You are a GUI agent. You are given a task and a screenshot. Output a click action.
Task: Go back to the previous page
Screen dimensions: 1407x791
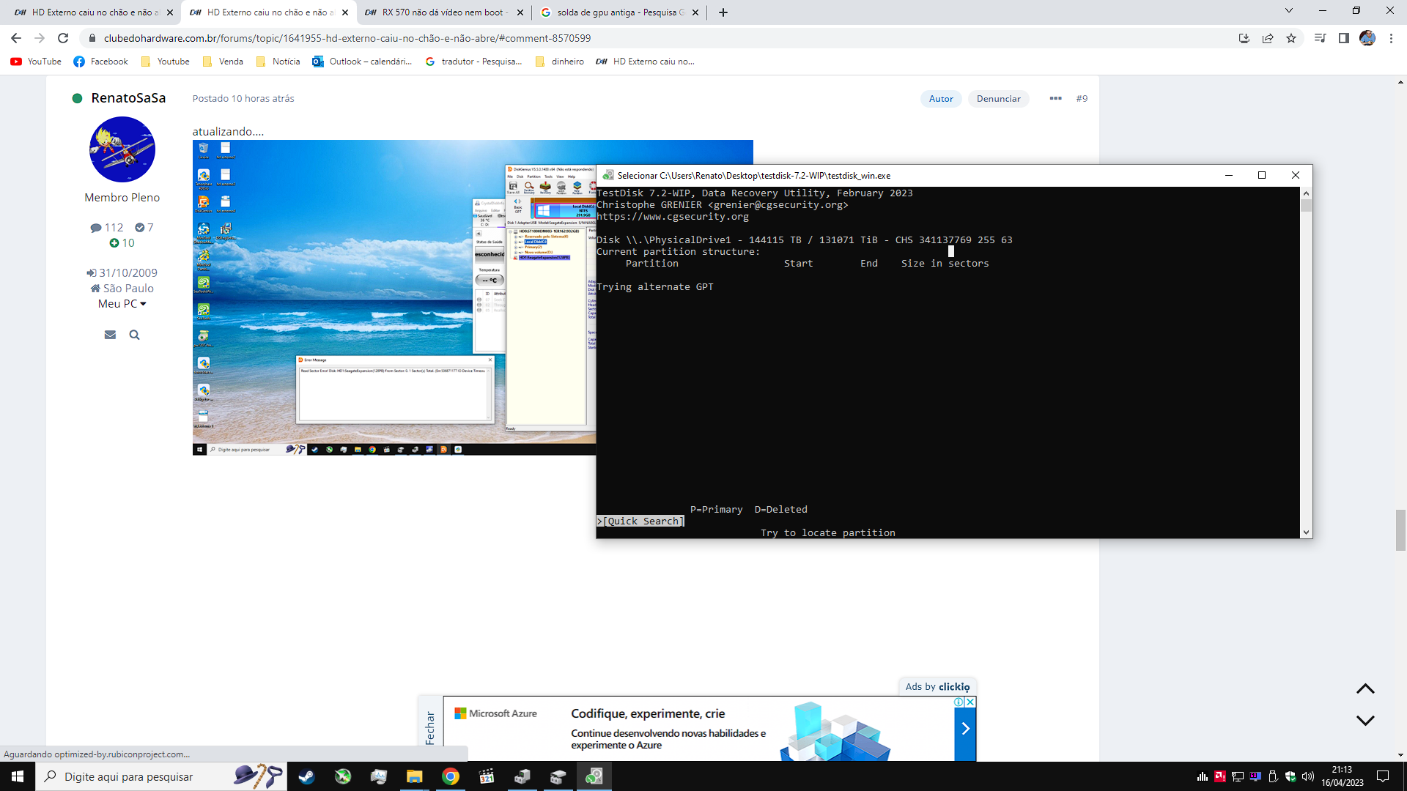16,38
